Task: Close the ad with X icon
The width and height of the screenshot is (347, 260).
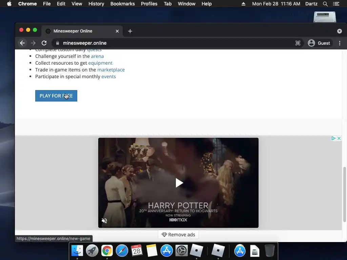Action: tap(339, 138)
